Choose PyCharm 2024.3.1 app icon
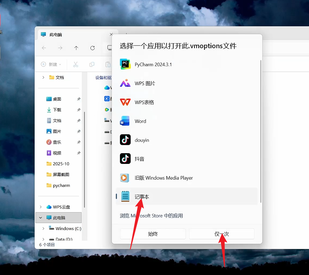Viewport: 309px width, 275px height. pyautogui.click(x=125, y=64)
